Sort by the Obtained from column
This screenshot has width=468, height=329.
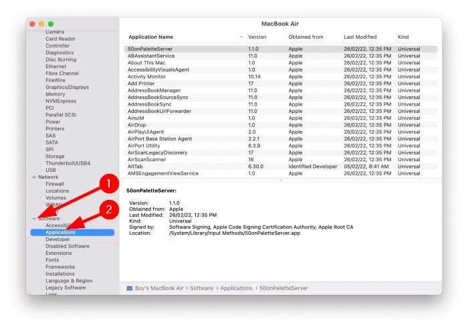pos(306,37)
